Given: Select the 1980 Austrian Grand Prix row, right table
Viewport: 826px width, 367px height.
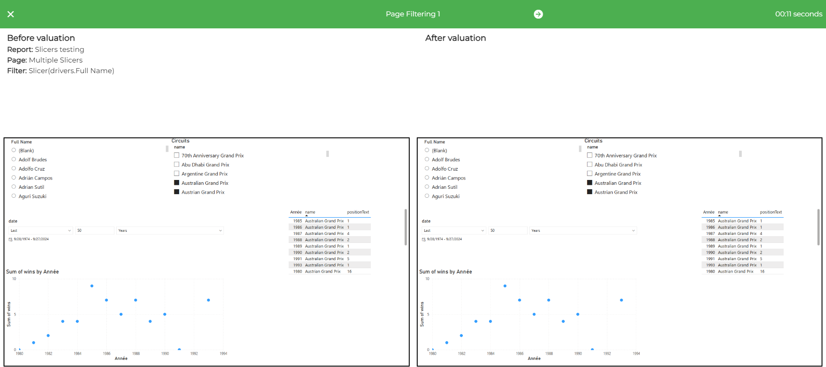Looking at the screenshot, I should click(743, 271).
